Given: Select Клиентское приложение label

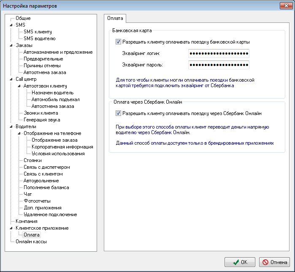Looking at the screenshot, I should tap(42, 228).
